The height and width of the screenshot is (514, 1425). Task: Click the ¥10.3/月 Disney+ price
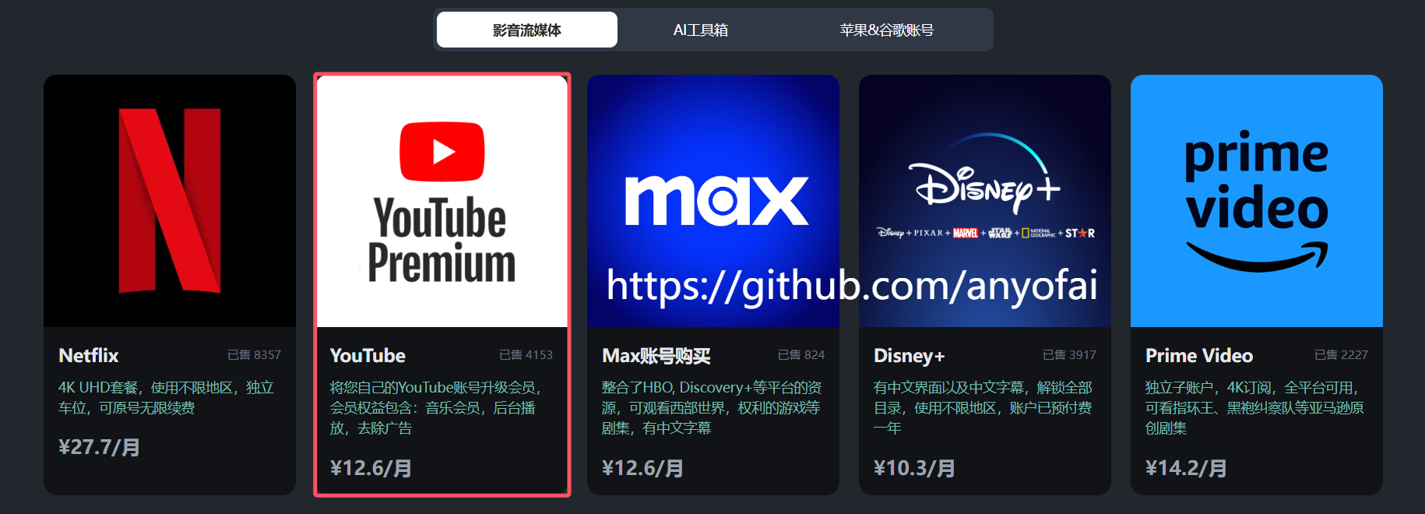coord(914,468)
